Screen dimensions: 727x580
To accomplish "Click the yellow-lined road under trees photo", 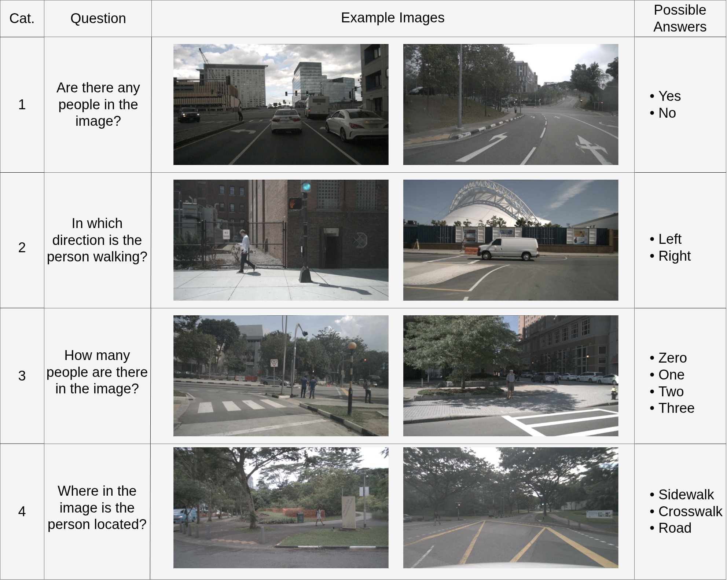I will [x=510, y=507].
